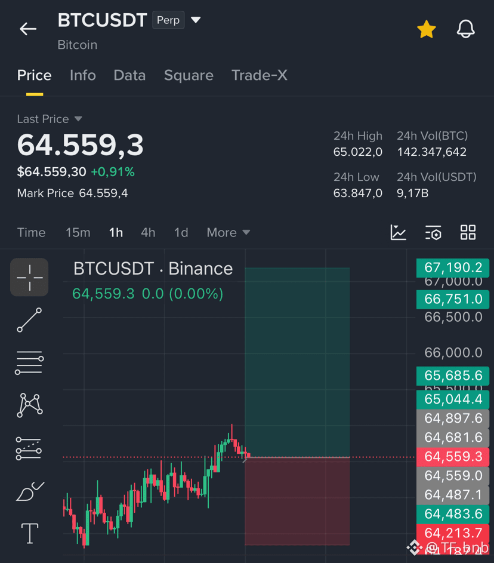This screenshot has height=563, width=494.
Task: Click the 24h Vol(BTC) value 142.347,642
Action: tap(431, 152)
